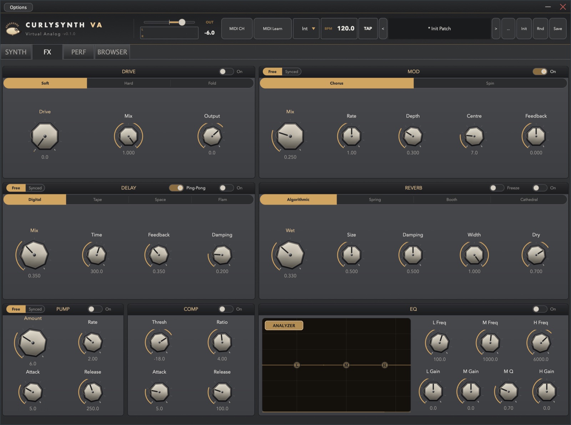
Task: Select the Hard drive mode
Action: coord(128,83)
